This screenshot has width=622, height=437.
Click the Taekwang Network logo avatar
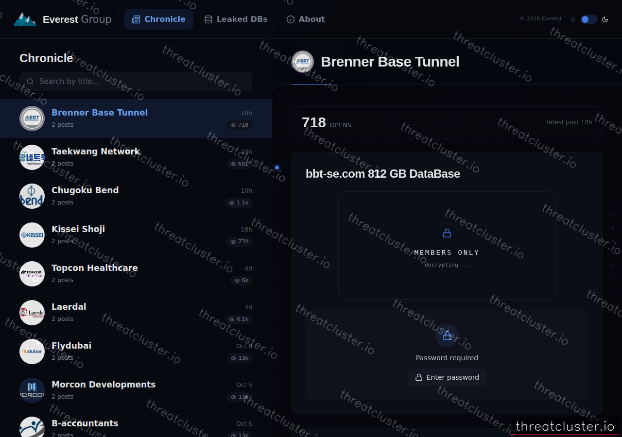pos(32,157)
